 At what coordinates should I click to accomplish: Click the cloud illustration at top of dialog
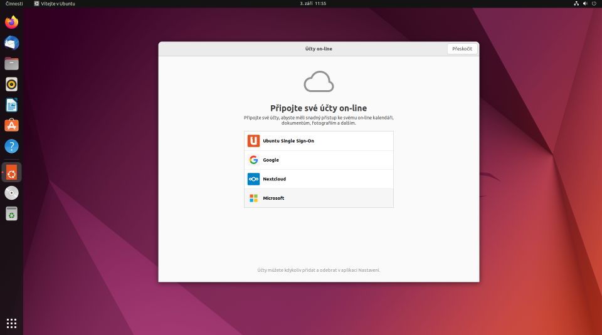tap(319, 81)
